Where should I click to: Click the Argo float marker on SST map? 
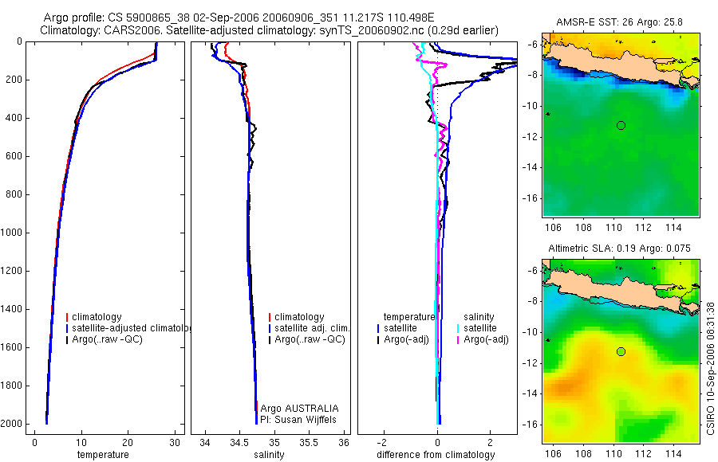tap(621, 125)
